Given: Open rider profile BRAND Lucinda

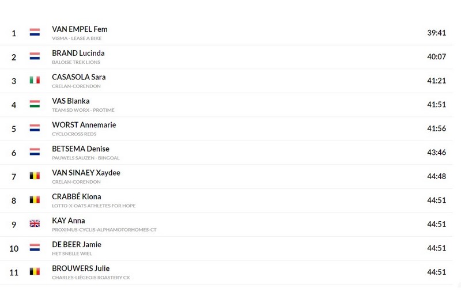Looking at the screenshot, I should coord(78,53).
